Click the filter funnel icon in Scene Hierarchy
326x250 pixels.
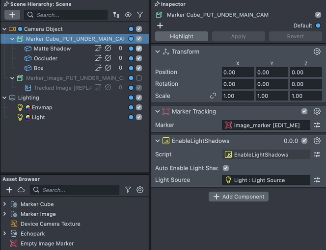[140, 15]
